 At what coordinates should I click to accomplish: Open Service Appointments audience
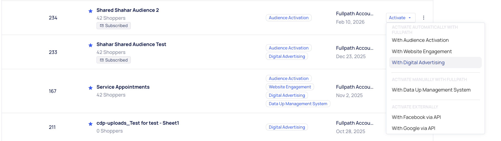123,87
